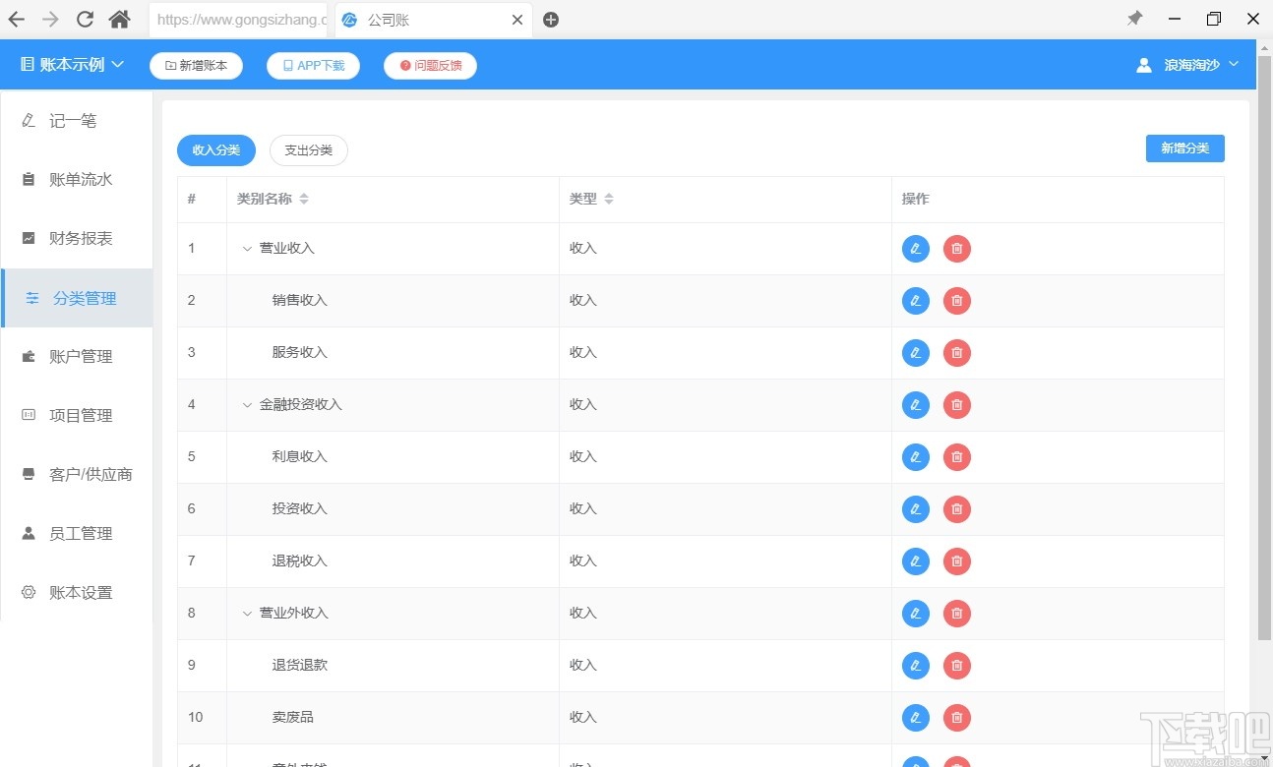The image size is (1273, 767).
Task: Click the 新增分类 button
Action: click(1184, 147)
